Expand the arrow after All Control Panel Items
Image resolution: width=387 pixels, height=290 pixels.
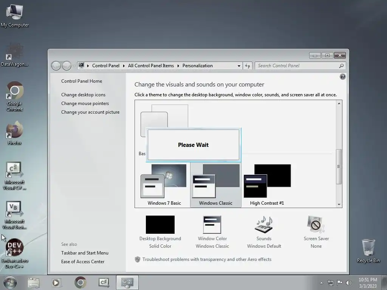pos(178,66)
